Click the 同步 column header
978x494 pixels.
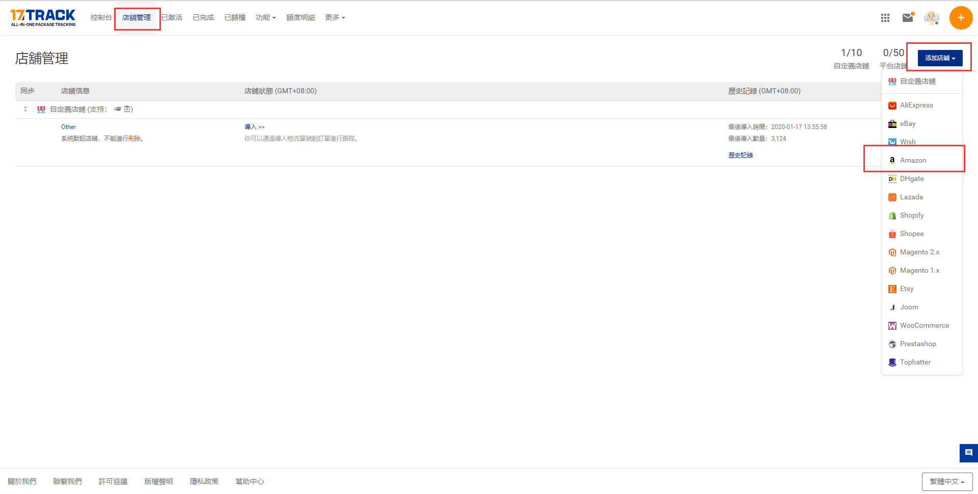(28, 91)
